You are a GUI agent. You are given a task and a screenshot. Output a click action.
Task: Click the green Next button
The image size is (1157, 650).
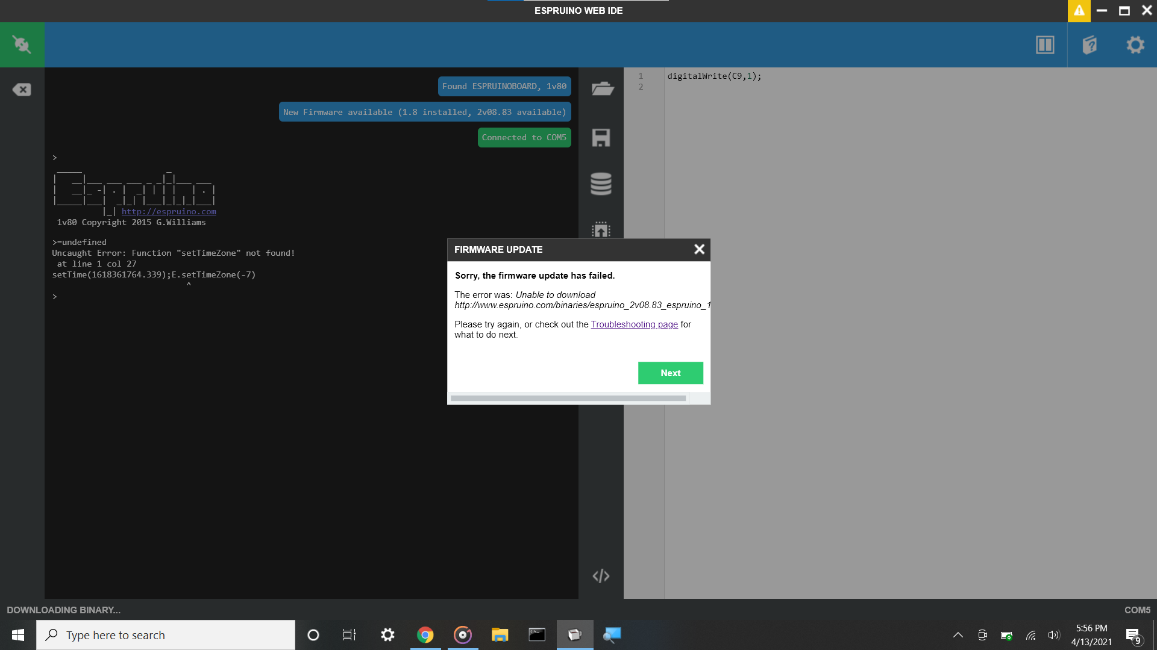point(670,373)
